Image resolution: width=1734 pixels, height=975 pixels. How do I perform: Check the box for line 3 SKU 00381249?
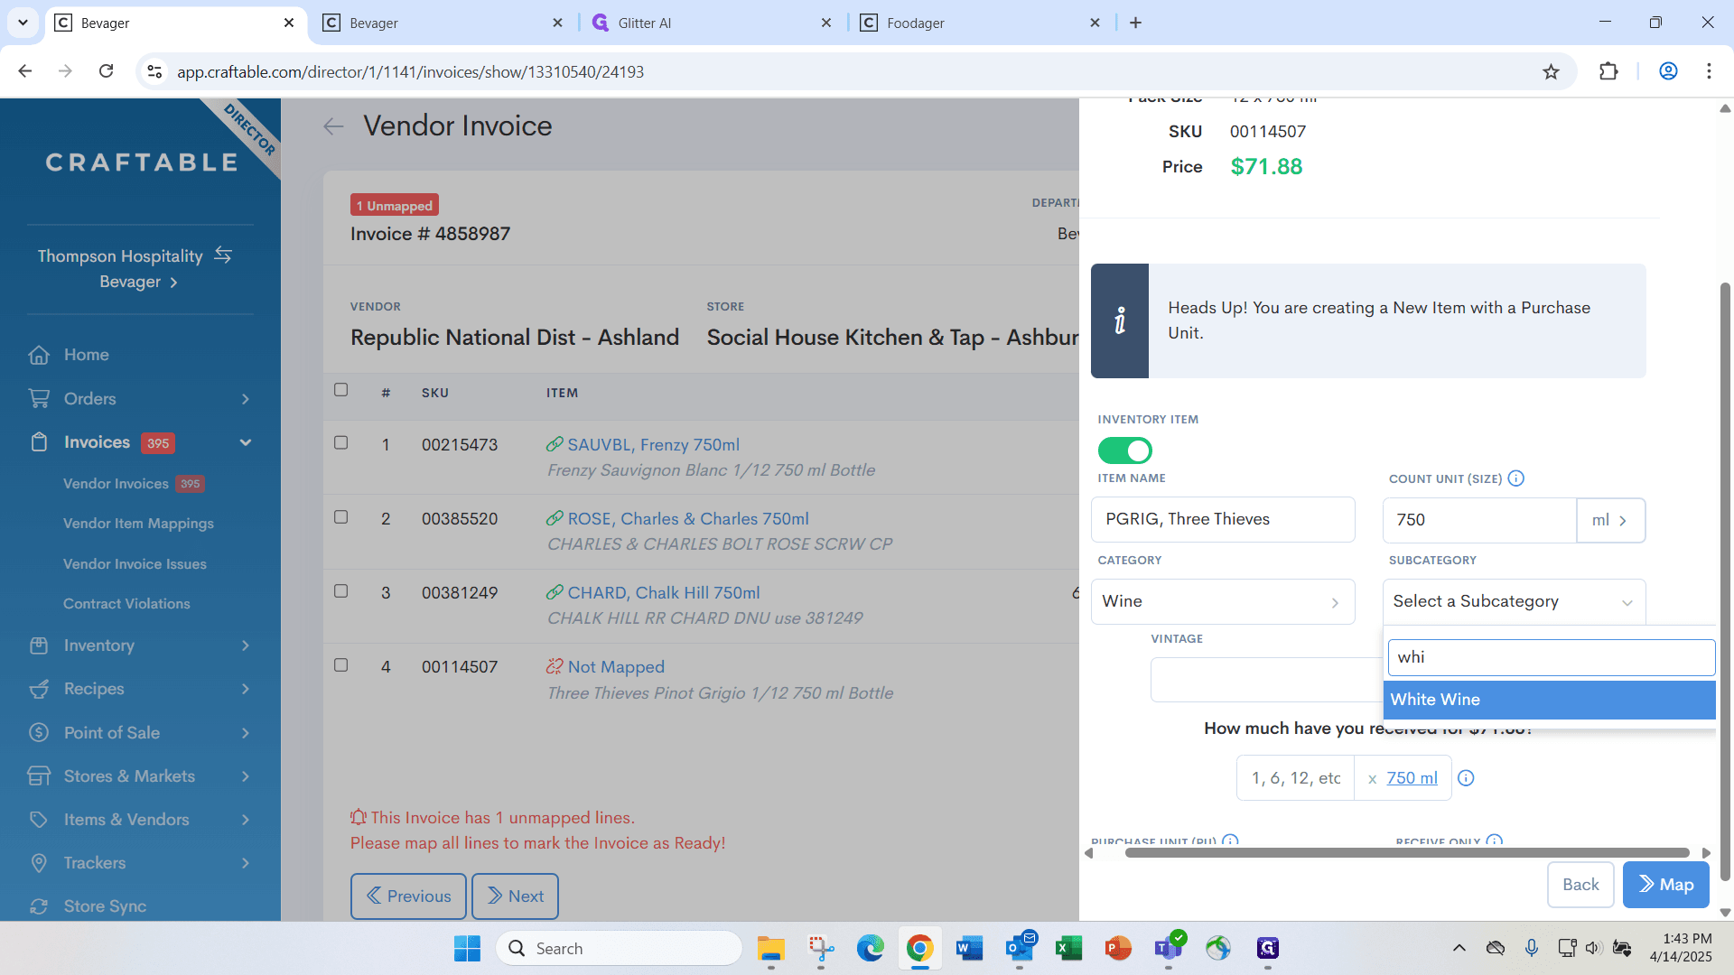pyautogui.click(x=340, y=590)
